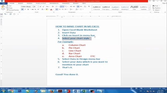Image resolution: width=167 pixels, height=93 pixels.
Task: Toggle left-to-right text direction
Action: [78, 6]
